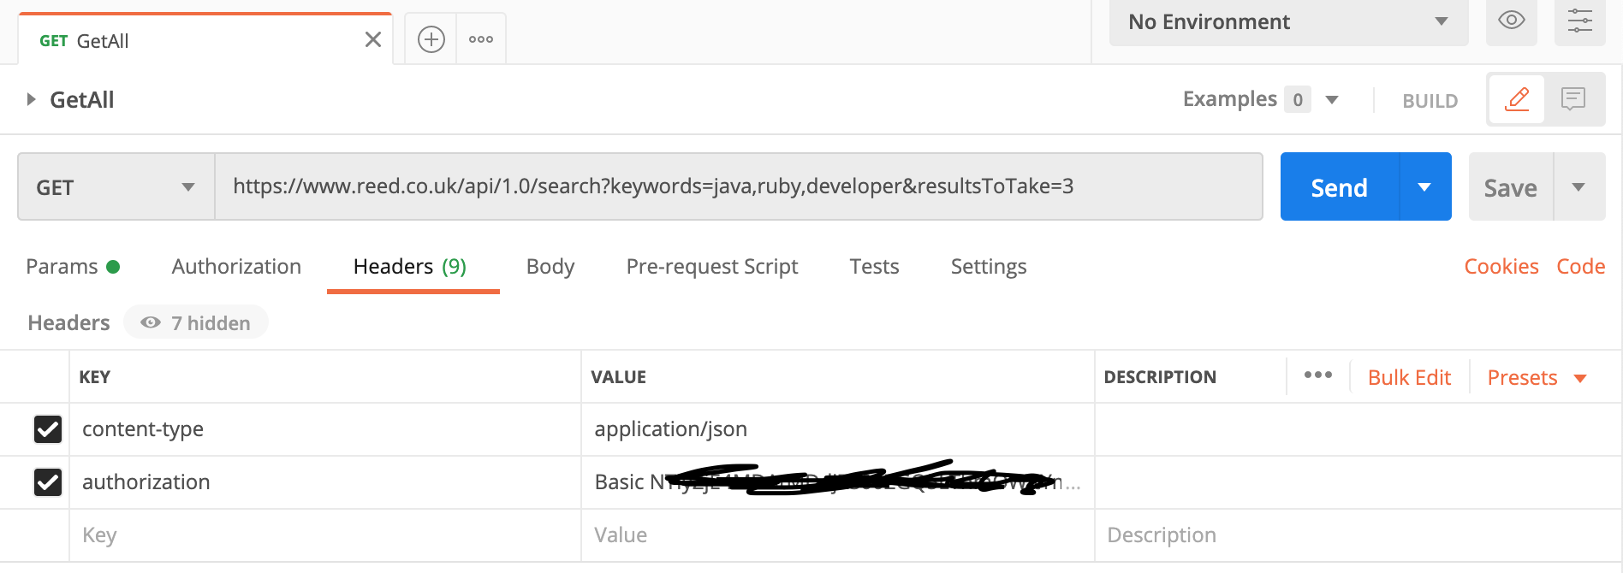Save the request
The width and height of the screenshot is (1623, 573).
pos(1511,187)
